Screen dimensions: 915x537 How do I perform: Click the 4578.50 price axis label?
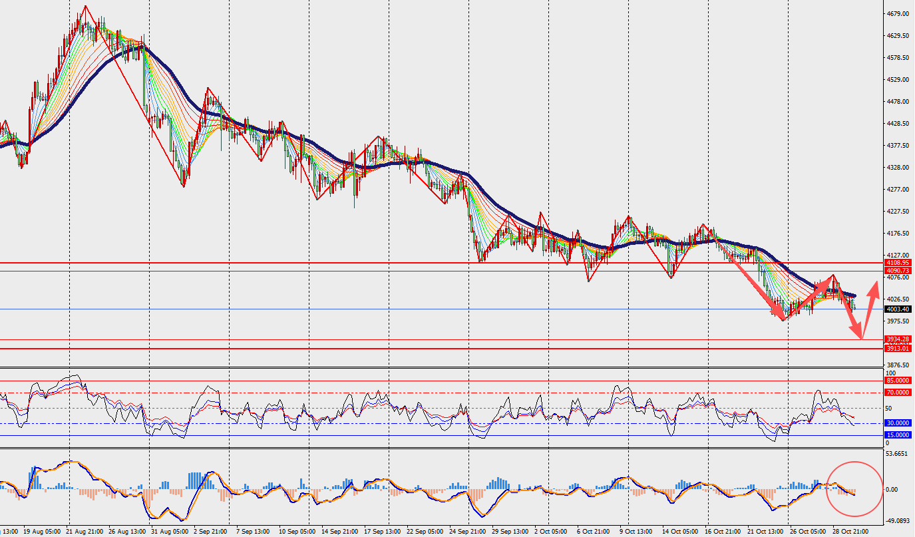[898, 58]
